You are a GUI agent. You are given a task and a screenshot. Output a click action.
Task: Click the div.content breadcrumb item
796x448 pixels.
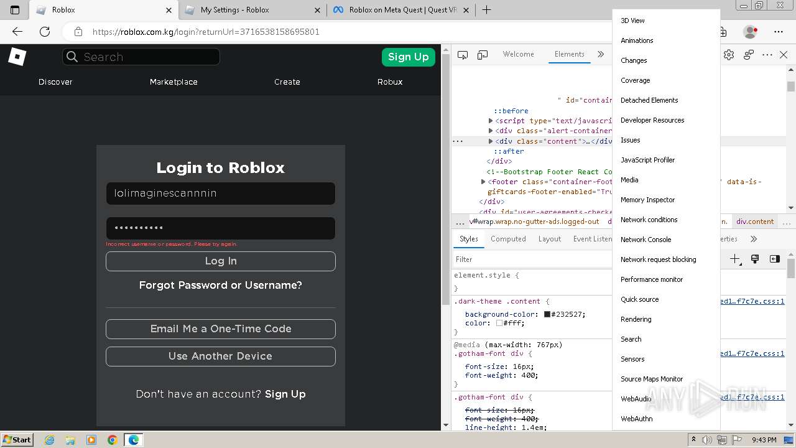(755, 222)
